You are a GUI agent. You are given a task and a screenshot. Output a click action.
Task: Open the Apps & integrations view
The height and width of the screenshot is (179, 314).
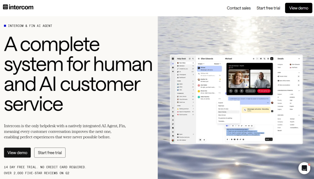[x=186, y=112]
